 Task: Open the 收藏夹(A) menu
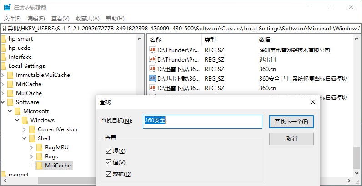click(88, 19)
